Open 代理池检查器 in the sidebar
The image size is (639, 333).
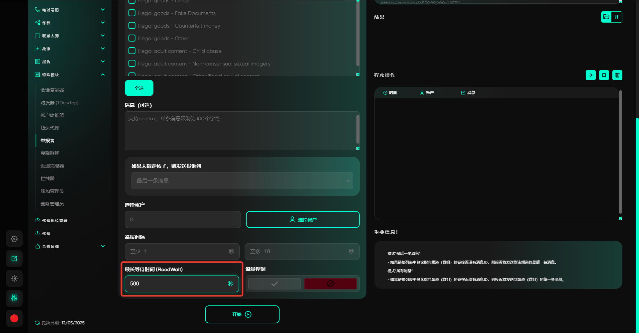coord(55,221)
